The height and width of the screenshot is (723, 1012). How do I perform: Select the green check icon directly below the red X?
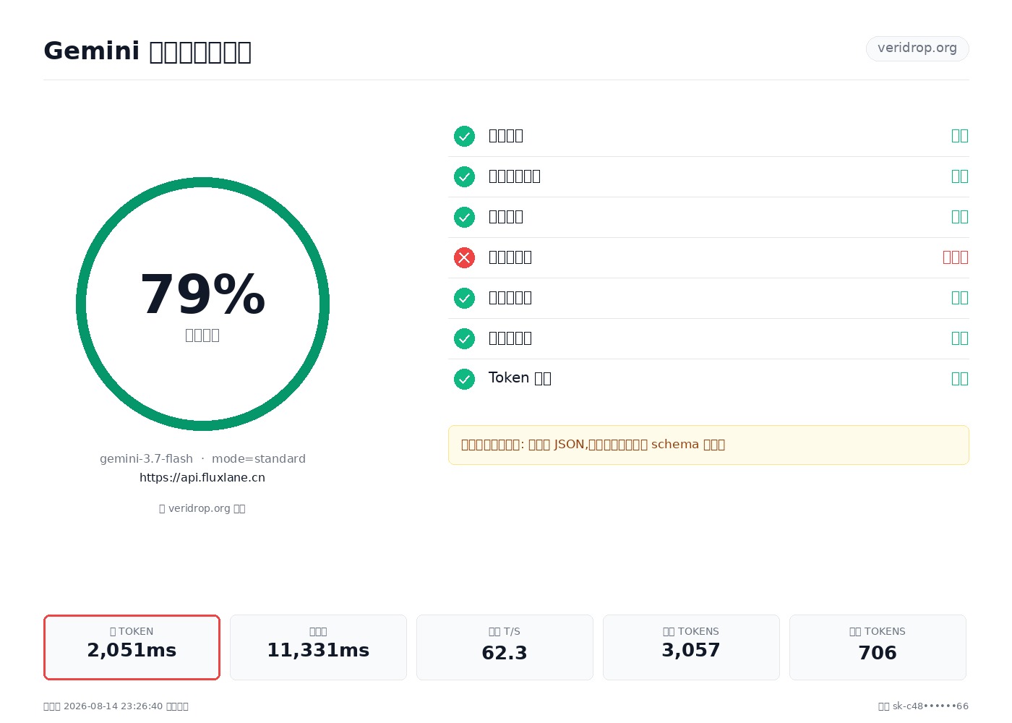pos(464,298)
